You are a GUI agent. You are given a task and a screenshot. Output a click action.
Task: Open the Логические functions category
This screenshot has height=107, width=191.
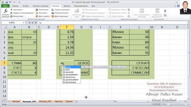[x=43, y=10]
